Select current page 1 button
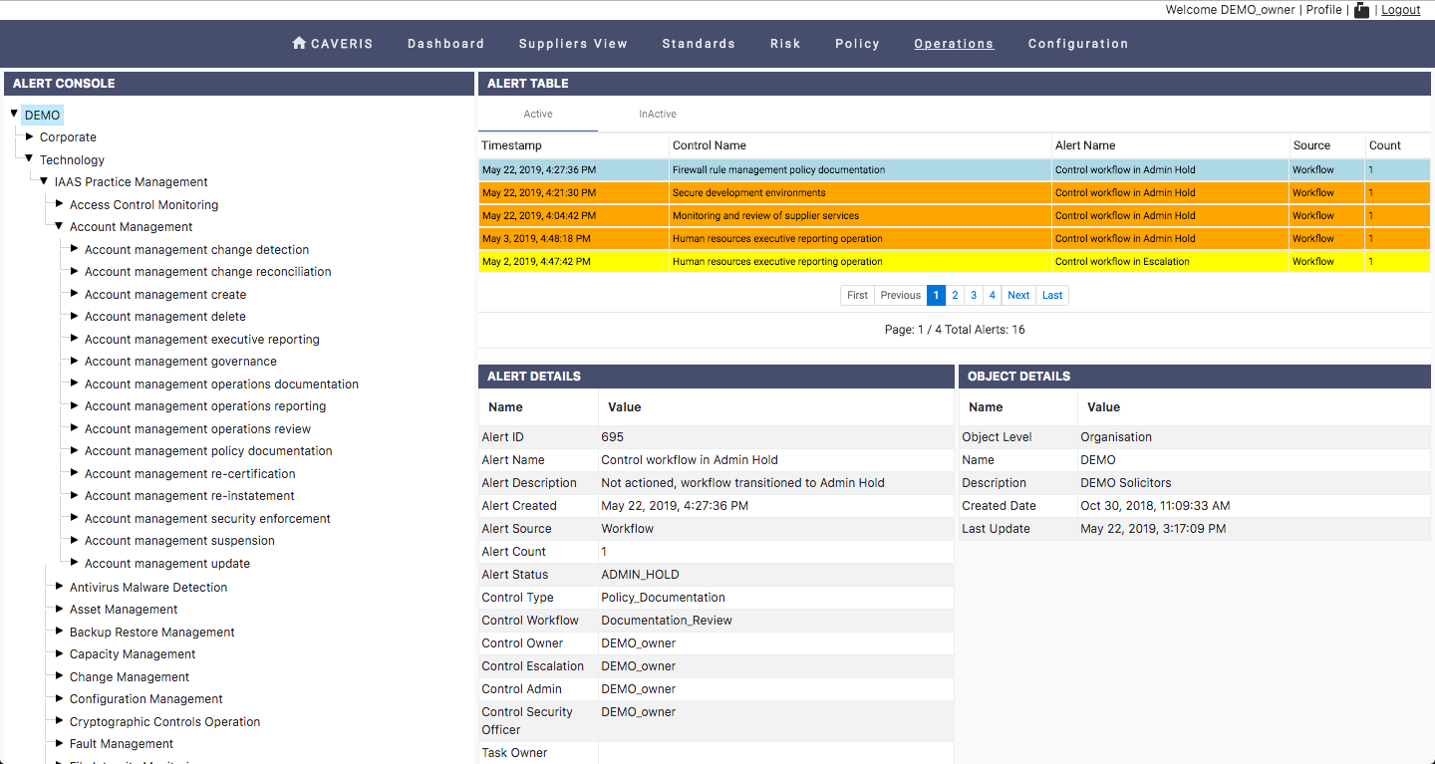 [936, 295]
